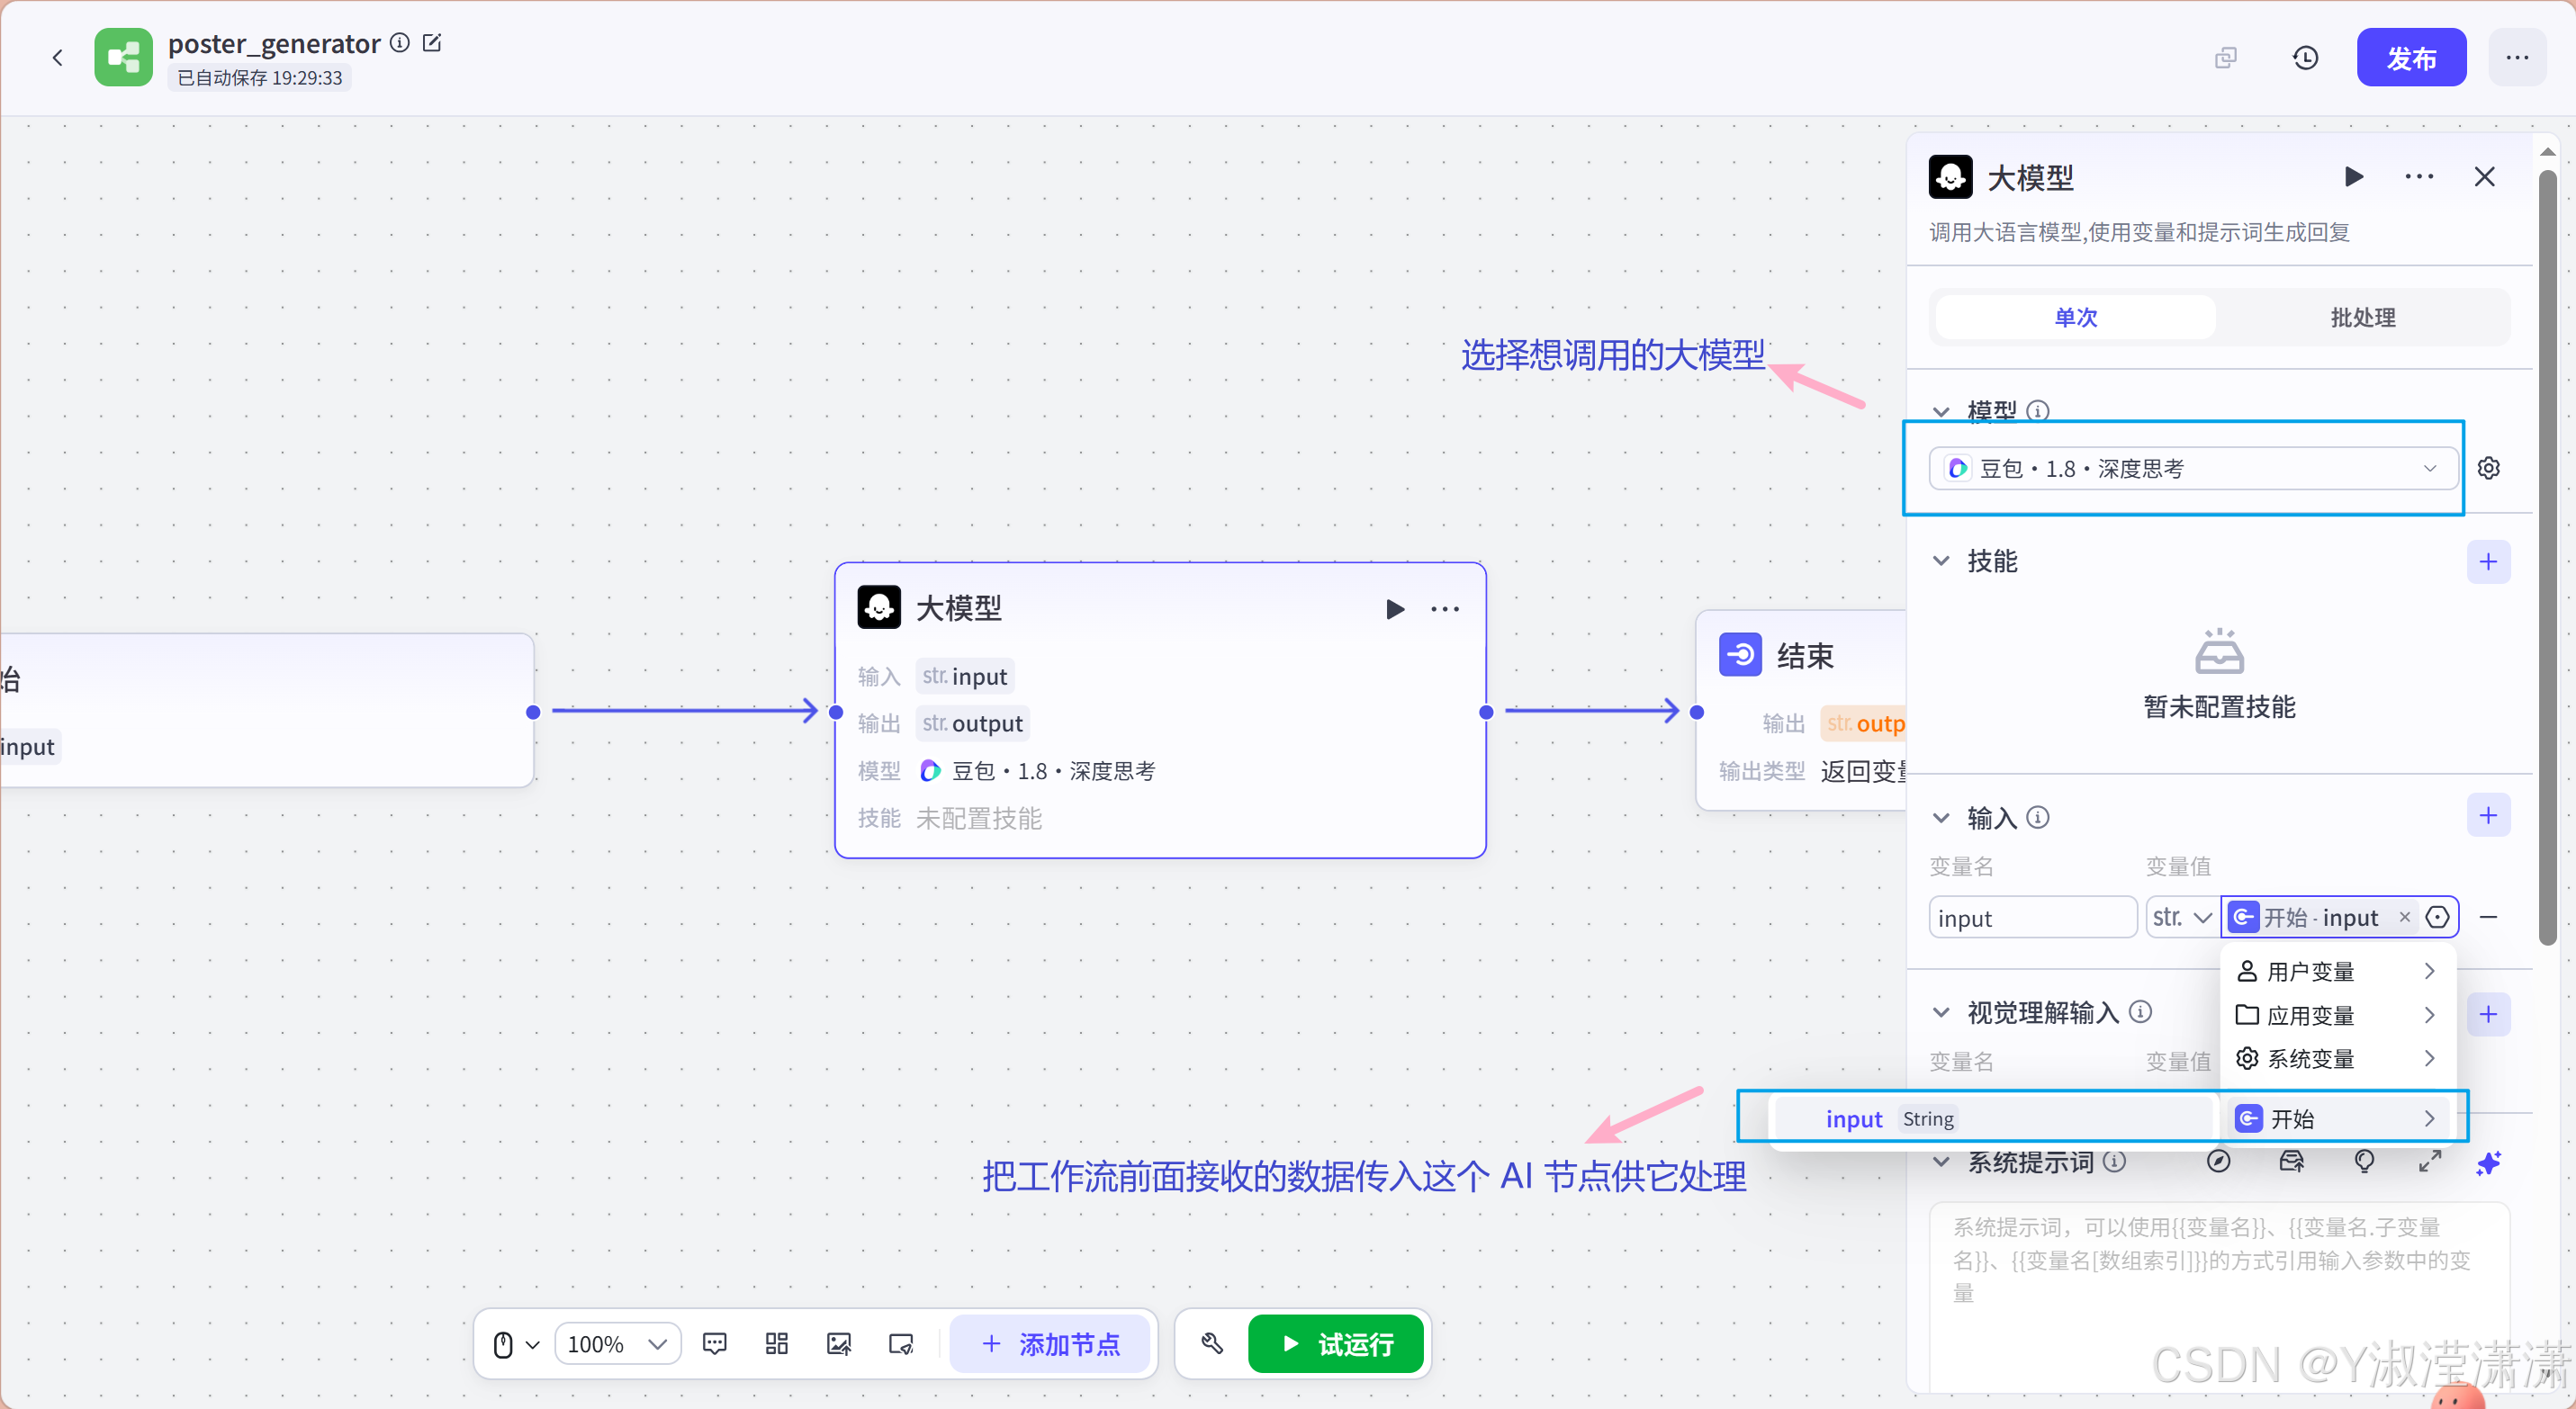The image size is (2576, 1409).
Task: Show 视觉理解输入 info tooltip
Action: [x=2140, y=1011]
